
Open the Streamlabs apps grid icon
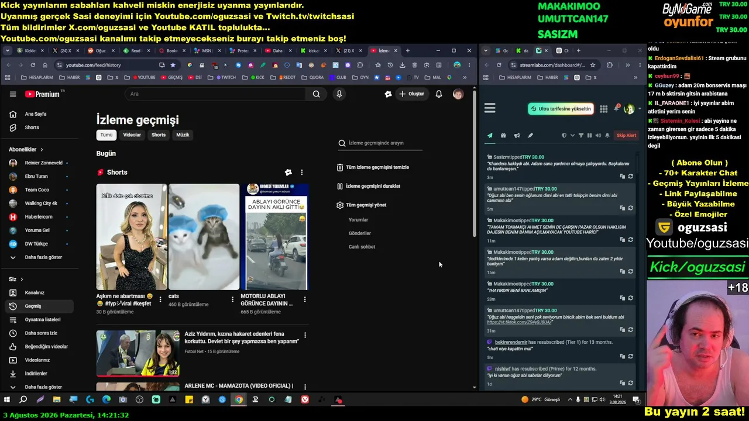[604, 109]
